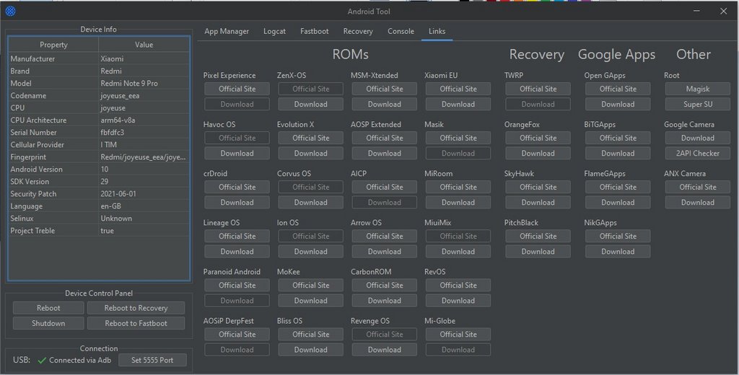Open MSM-Xtended Official Site
This screenshot has height=375, width=739.
click(385, 89)
